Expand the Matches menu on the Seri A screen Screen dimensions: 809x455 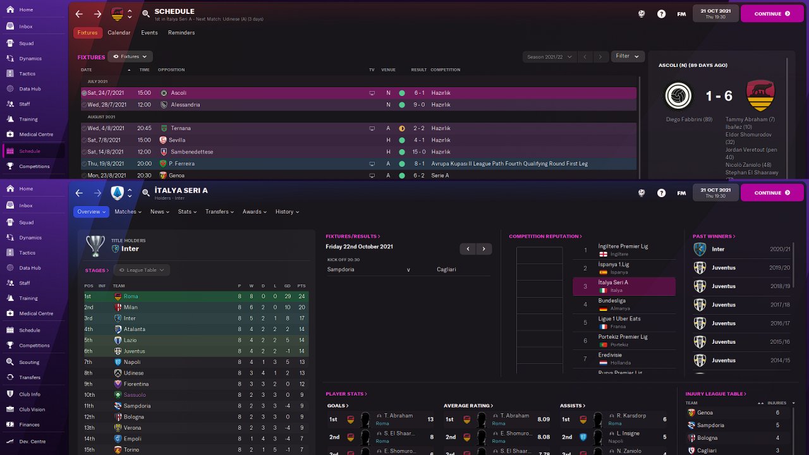[128, 212]
